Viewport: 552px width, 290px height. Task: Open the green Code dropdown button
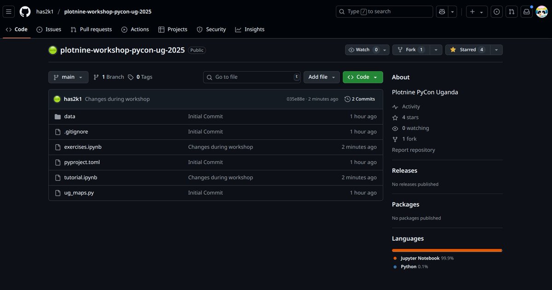click(362, 77)
